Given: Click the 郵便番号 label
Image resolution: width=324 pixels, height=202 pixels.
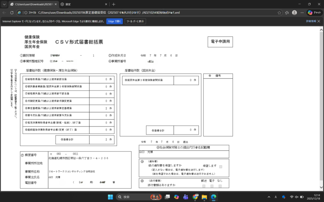Looking at the screenshot, I should coord(31,155).
